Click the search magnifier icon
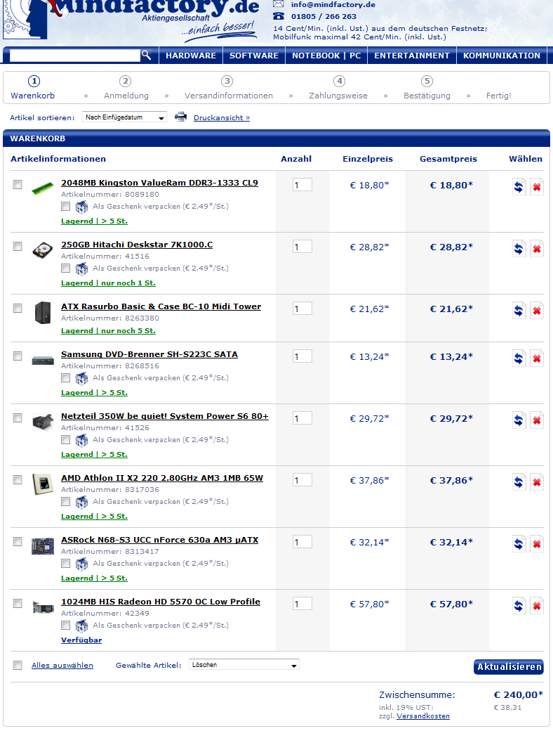Screen dimensions: 553x731 click(146, 55)
